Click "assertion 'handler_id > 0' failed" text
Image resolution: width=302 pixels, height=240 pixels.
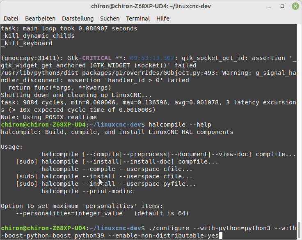(128, 80)
